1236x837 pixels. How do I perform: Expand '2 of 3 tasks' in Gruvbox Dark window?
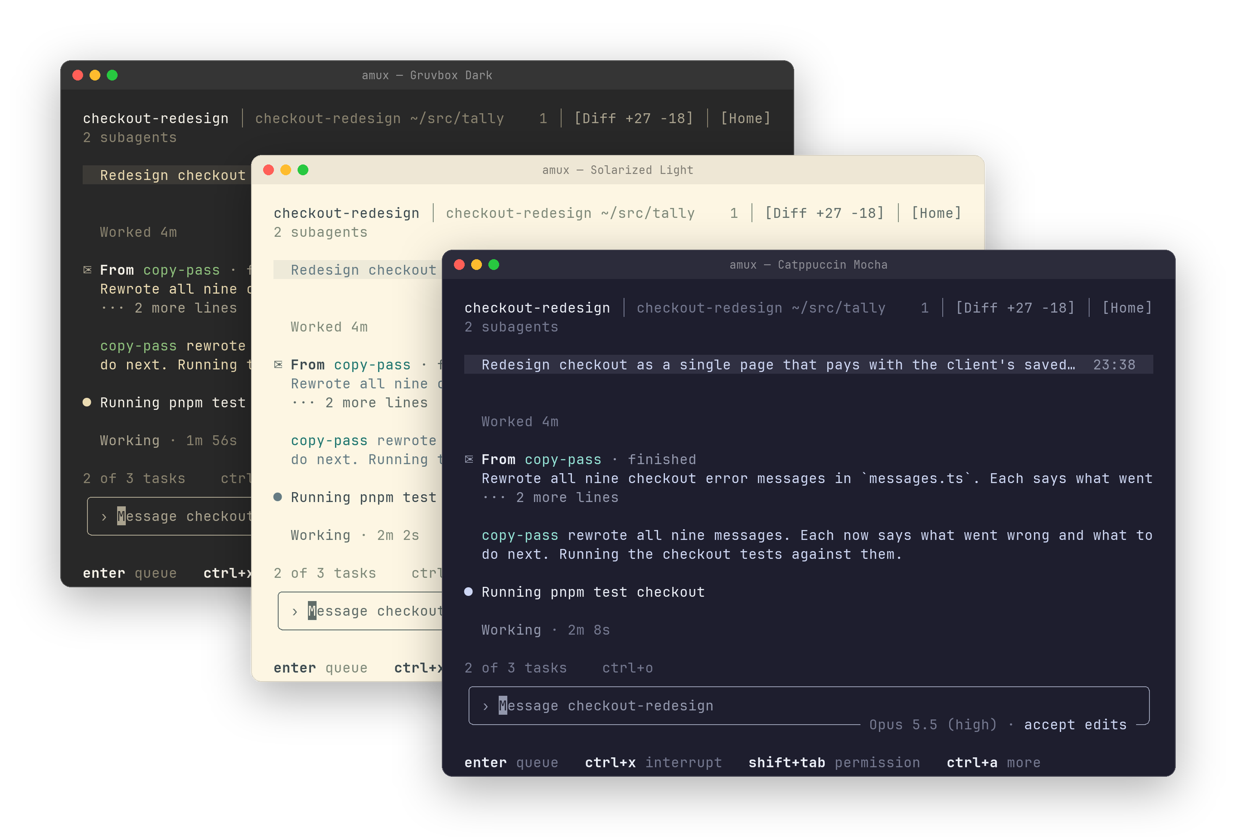tap(134, 479)
